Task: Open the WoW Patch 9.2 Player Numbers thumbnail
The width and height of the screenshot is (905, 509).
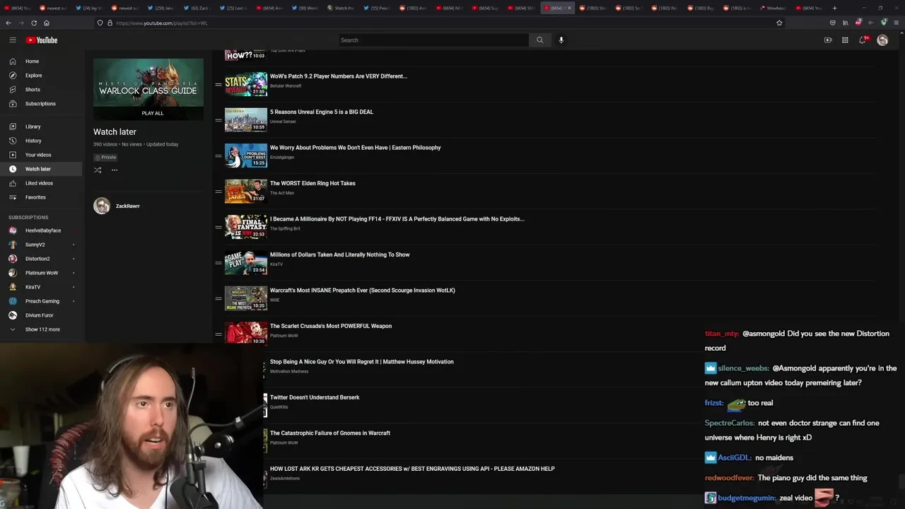Action: (246, 84)
